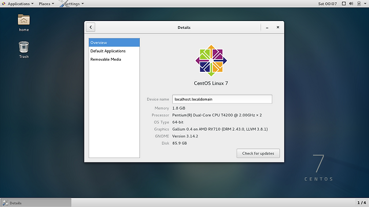The width and height of the screenshot is (369, 207).
Task: Select Overview in the sidebar
Action: (x=114, y=43)
